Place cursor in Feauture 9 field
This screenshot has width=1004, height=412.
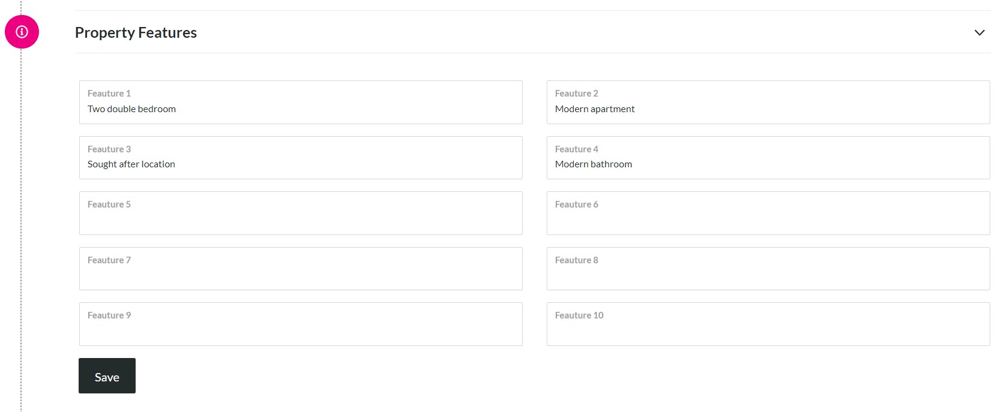click(301, 324)
